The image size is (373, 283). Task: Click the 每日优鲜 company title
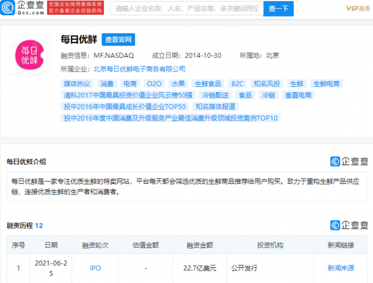[x=79, y=39]
